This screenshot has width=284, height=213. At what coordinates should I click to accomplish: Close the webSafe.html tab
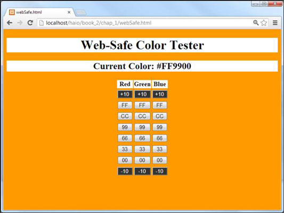point(69,12)
